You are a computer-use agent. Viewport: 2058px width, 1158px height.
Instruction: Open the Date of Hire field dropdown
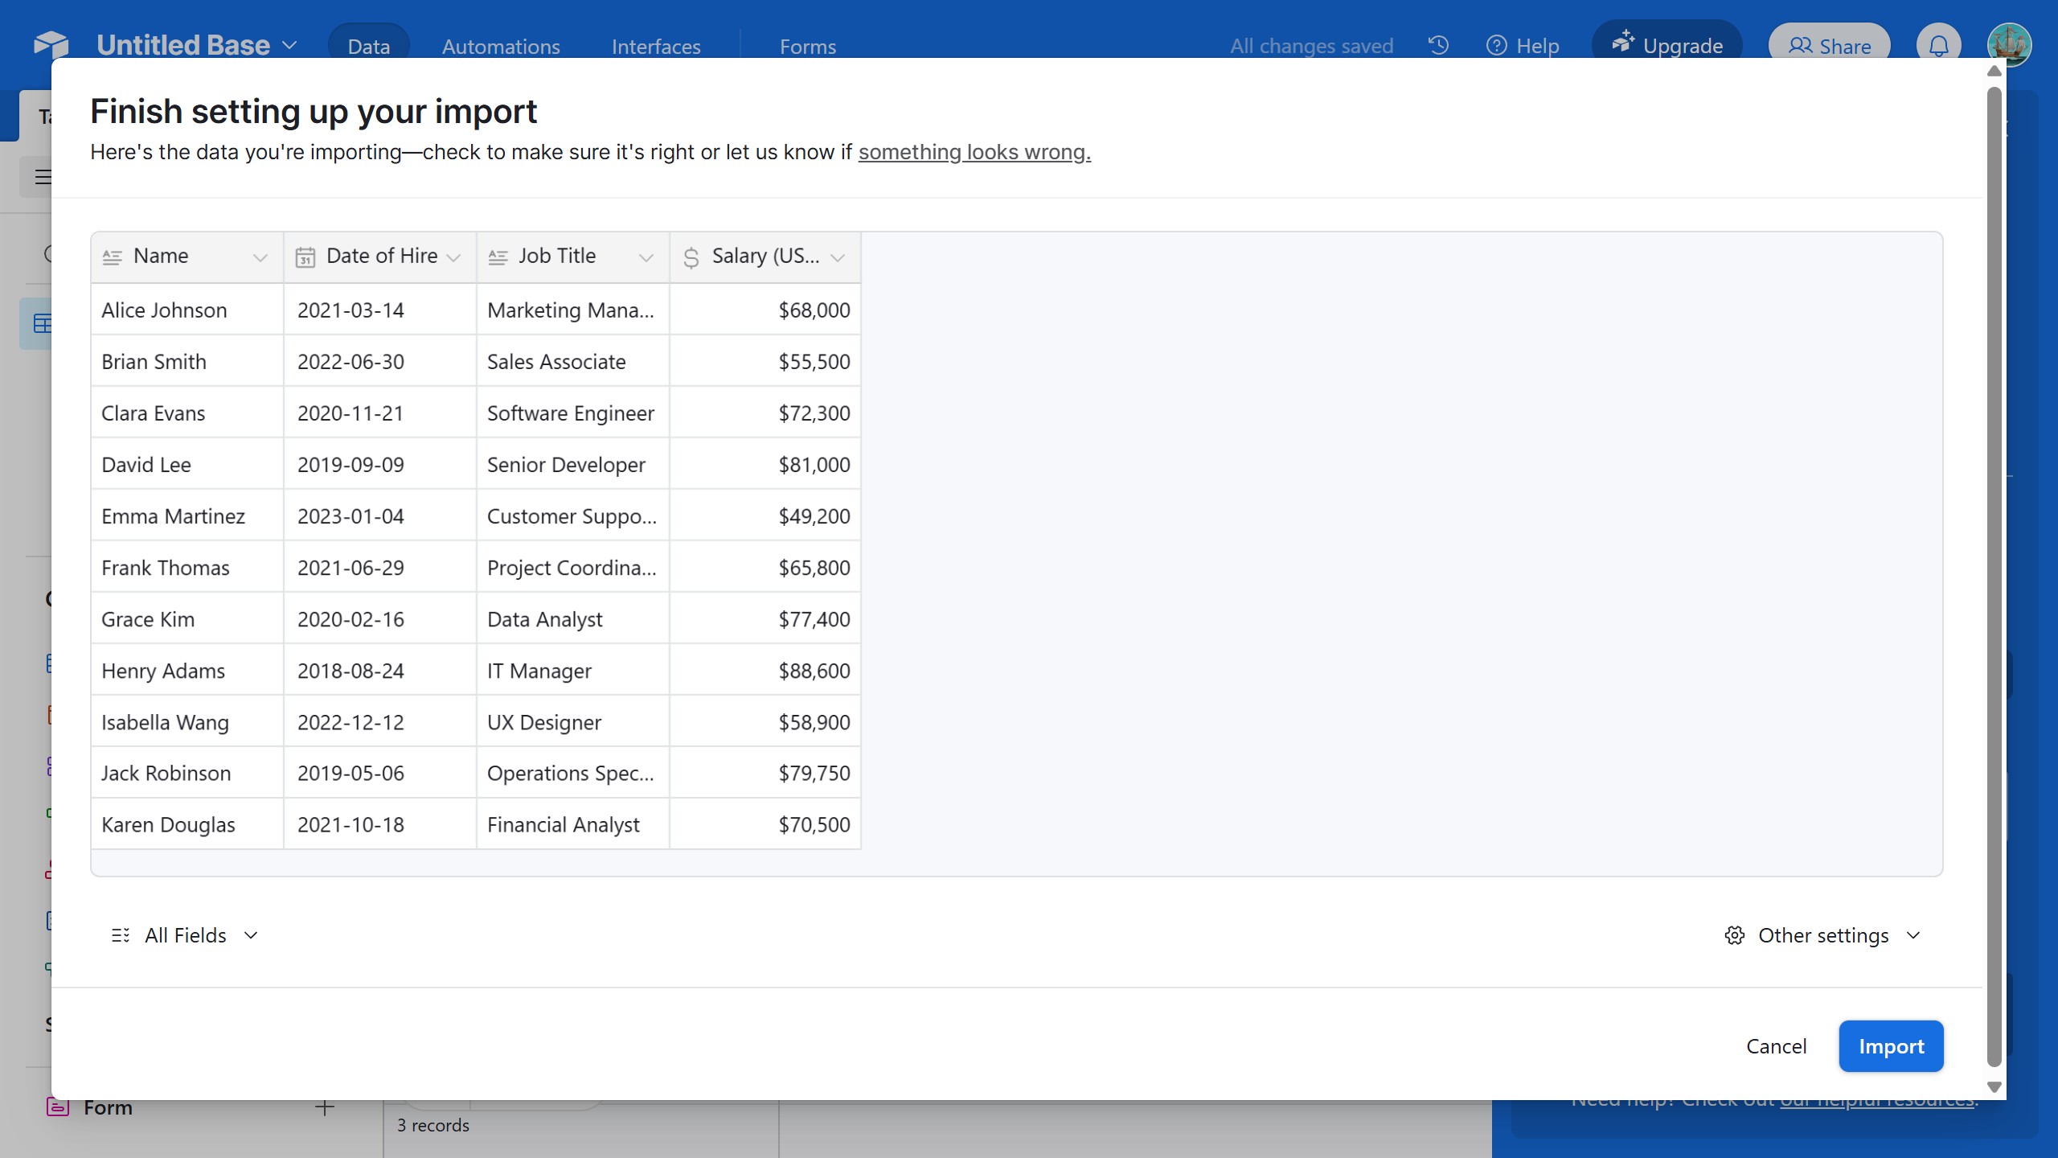453,257
